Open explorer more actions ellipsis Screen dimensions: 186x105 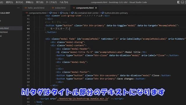coord(18,8)
